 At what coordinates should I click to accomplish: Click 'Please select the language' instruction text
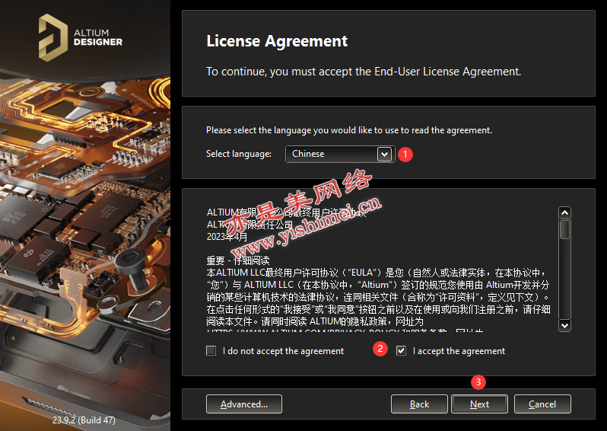[349, 130]
